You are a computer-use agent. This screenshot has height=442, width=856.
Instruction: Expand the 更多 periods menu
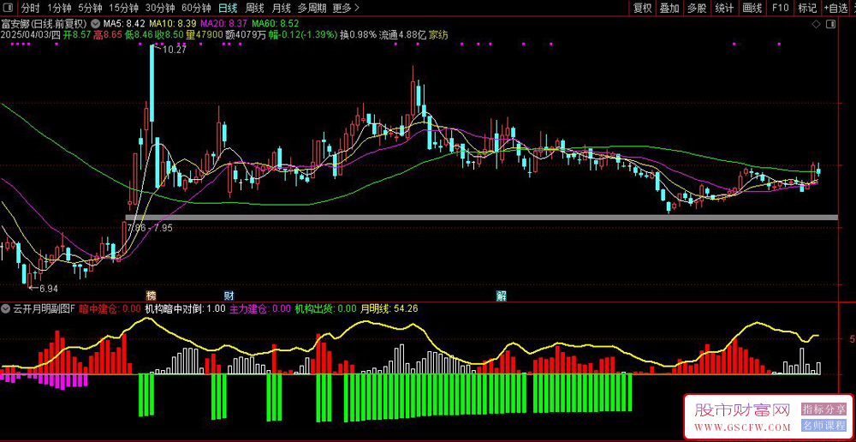pyautogui.click(x=346, y=8)
